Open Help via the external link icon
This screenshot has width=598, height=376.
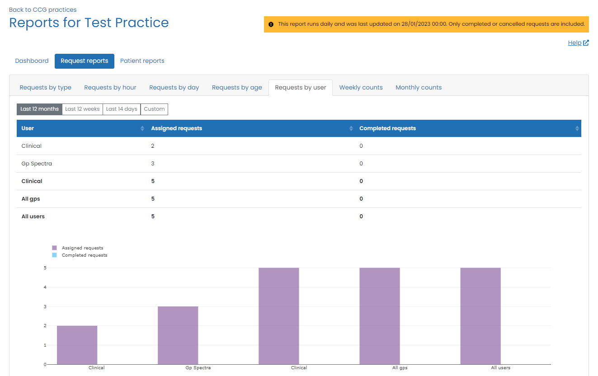587,42
